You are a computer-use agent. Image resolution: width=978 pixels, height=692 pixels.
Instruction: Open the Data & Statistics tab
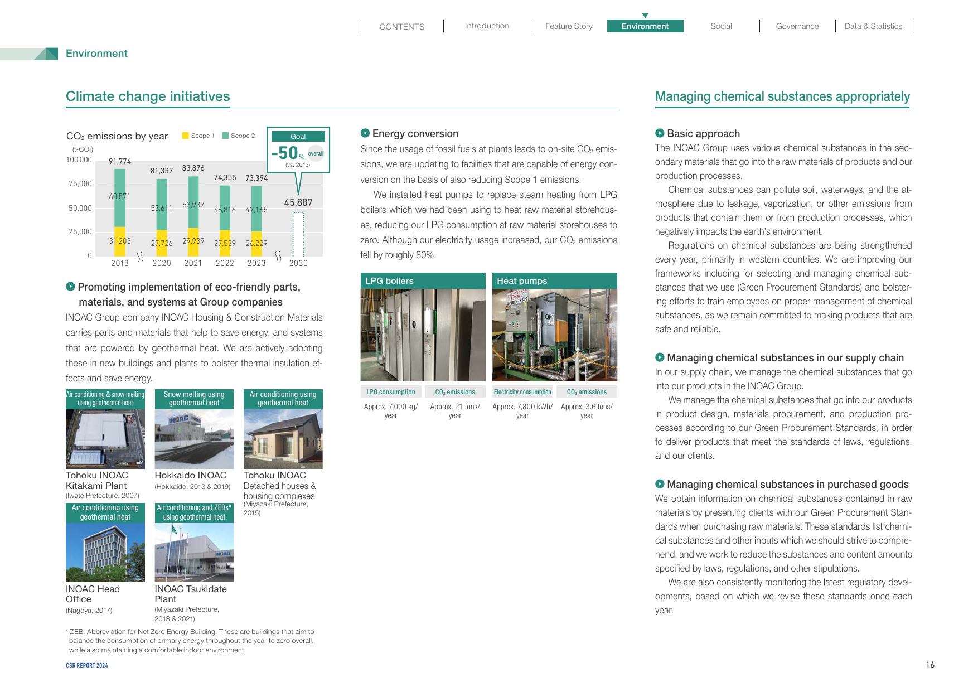coord(873,26)
